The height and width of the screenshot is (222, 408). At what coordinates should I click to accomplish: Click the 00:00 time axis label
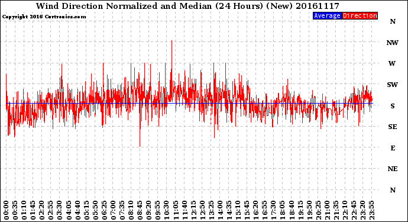click(x=7, y=210)
